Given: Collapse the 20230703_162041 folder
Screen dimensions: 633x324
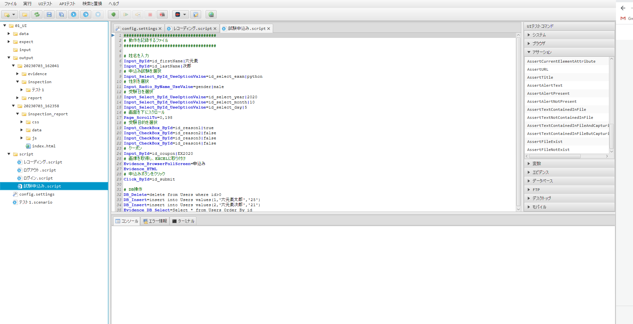Looking at the screenshot, I should click(13, 66).
